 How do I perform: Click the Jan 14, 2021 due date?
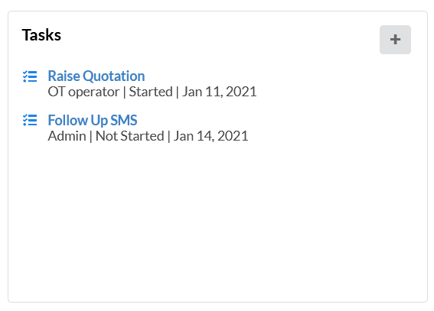point(210,136)
